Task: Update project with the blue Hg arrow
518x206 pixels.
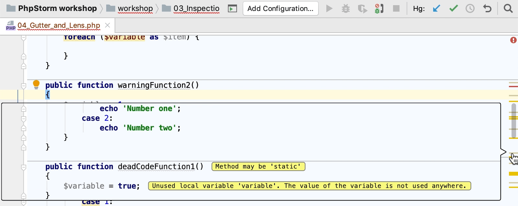Action: tap(436, 8)
